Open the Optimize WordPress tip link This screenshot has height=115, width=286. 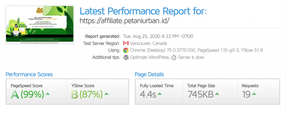point(149,57)
